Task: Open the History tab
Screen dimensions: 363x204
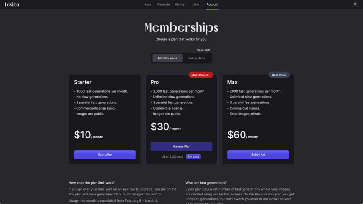Action: [180, 4]
